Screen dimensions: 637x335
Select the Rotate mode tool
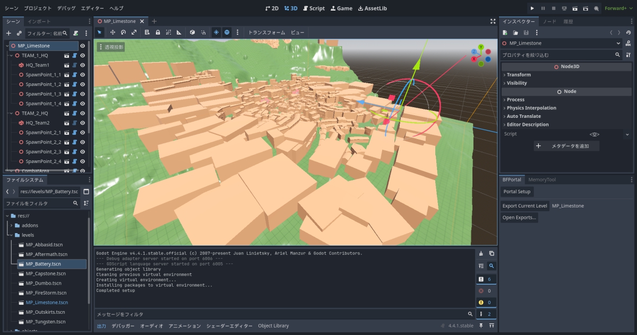click(x=123, y=32)
